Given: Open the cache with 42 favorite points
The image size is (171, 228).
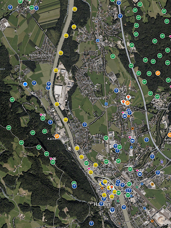Looking at the screenshot, I should point(43,118).
